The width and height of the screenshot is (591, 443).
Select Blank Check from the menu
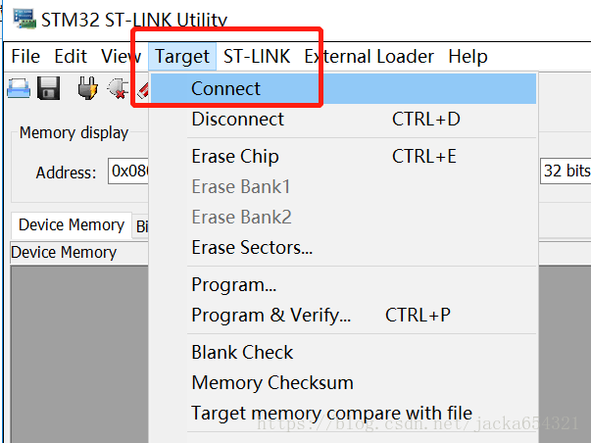point(242,353)
